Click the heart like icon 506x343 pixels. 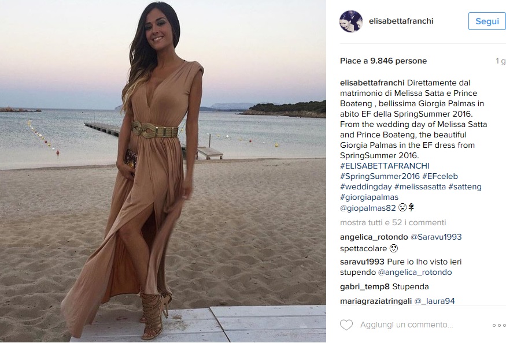tap(346, 325)
